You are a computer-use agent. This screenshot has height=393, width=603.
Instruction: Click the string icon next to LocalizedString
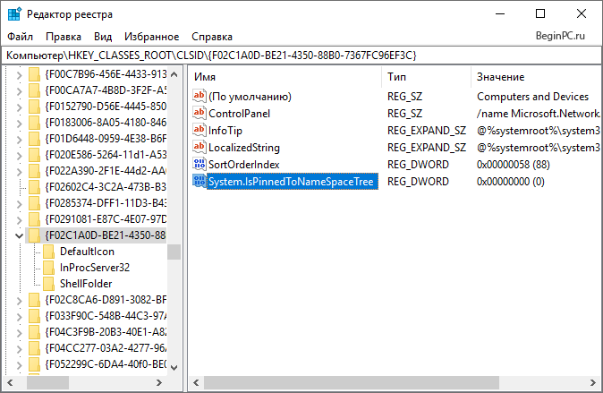pyautogui.click(x=200, y=147)
